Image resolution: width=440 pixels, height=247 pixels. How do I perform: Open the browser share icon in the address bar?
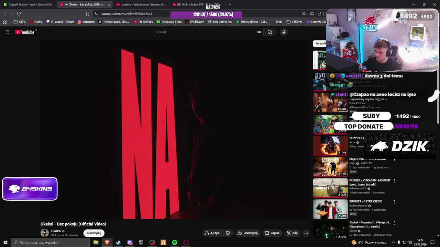320,14
